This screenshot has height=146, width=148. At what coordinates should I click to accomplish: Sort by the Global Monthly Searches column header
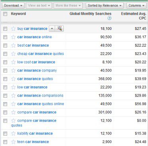pos(90,14)
